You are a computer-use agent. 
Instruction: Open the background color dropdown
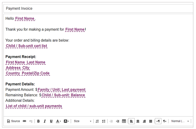(x=66, y=121)
